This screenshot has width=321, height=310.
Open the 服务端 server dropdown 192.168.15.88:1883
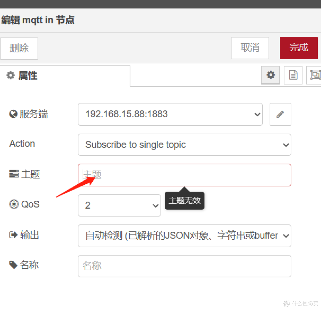click(x=170, y=114)
